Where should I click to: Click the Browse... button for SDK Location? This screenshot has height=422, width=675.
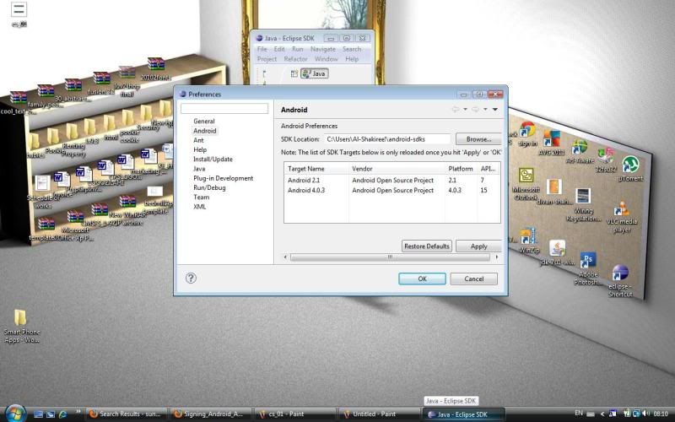(478, 138)
